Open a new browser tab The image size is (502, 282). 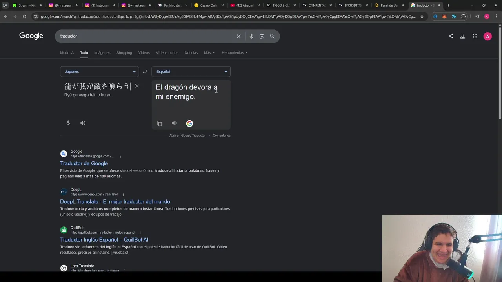point(448,5)
